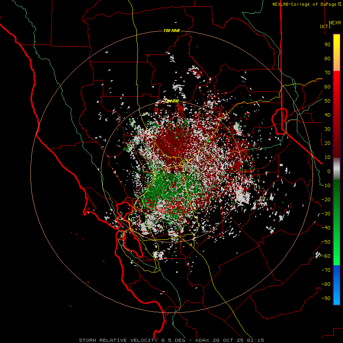343x343 pixels.
Task: Click the 20 value on velocity scale
Action: (327, 143)
